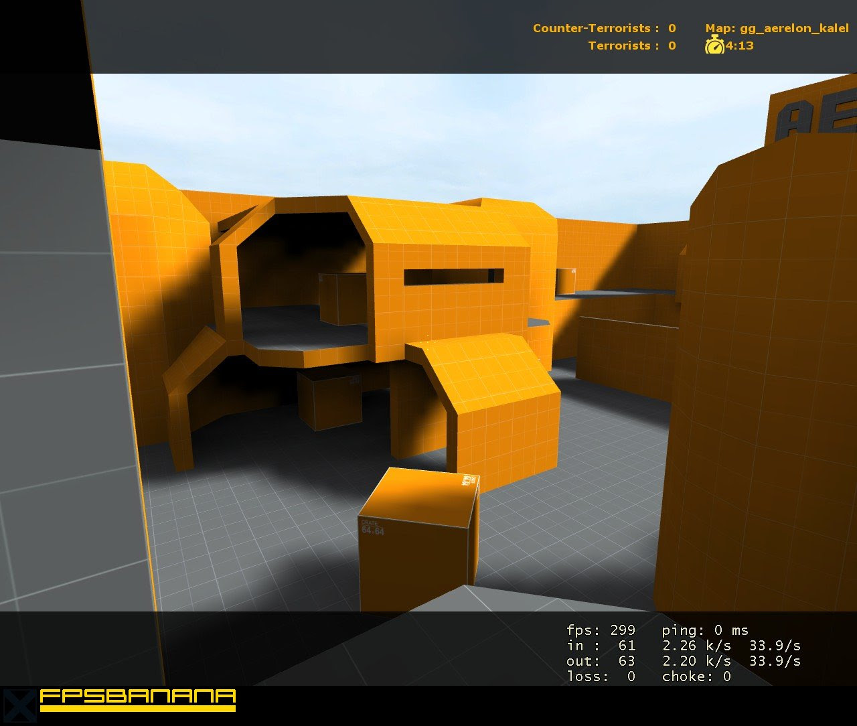Click the stopwatch round timer icon
857x726 pixels.
(x=714, y=46)
